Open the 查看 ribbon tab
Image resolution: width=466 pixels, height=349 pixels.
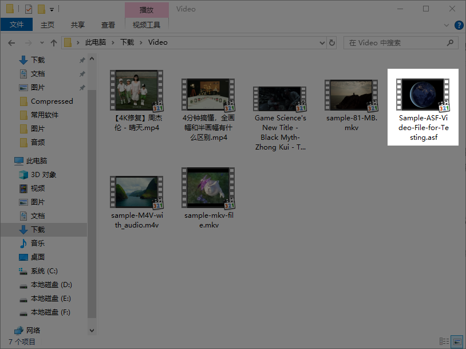coord(108,25)
